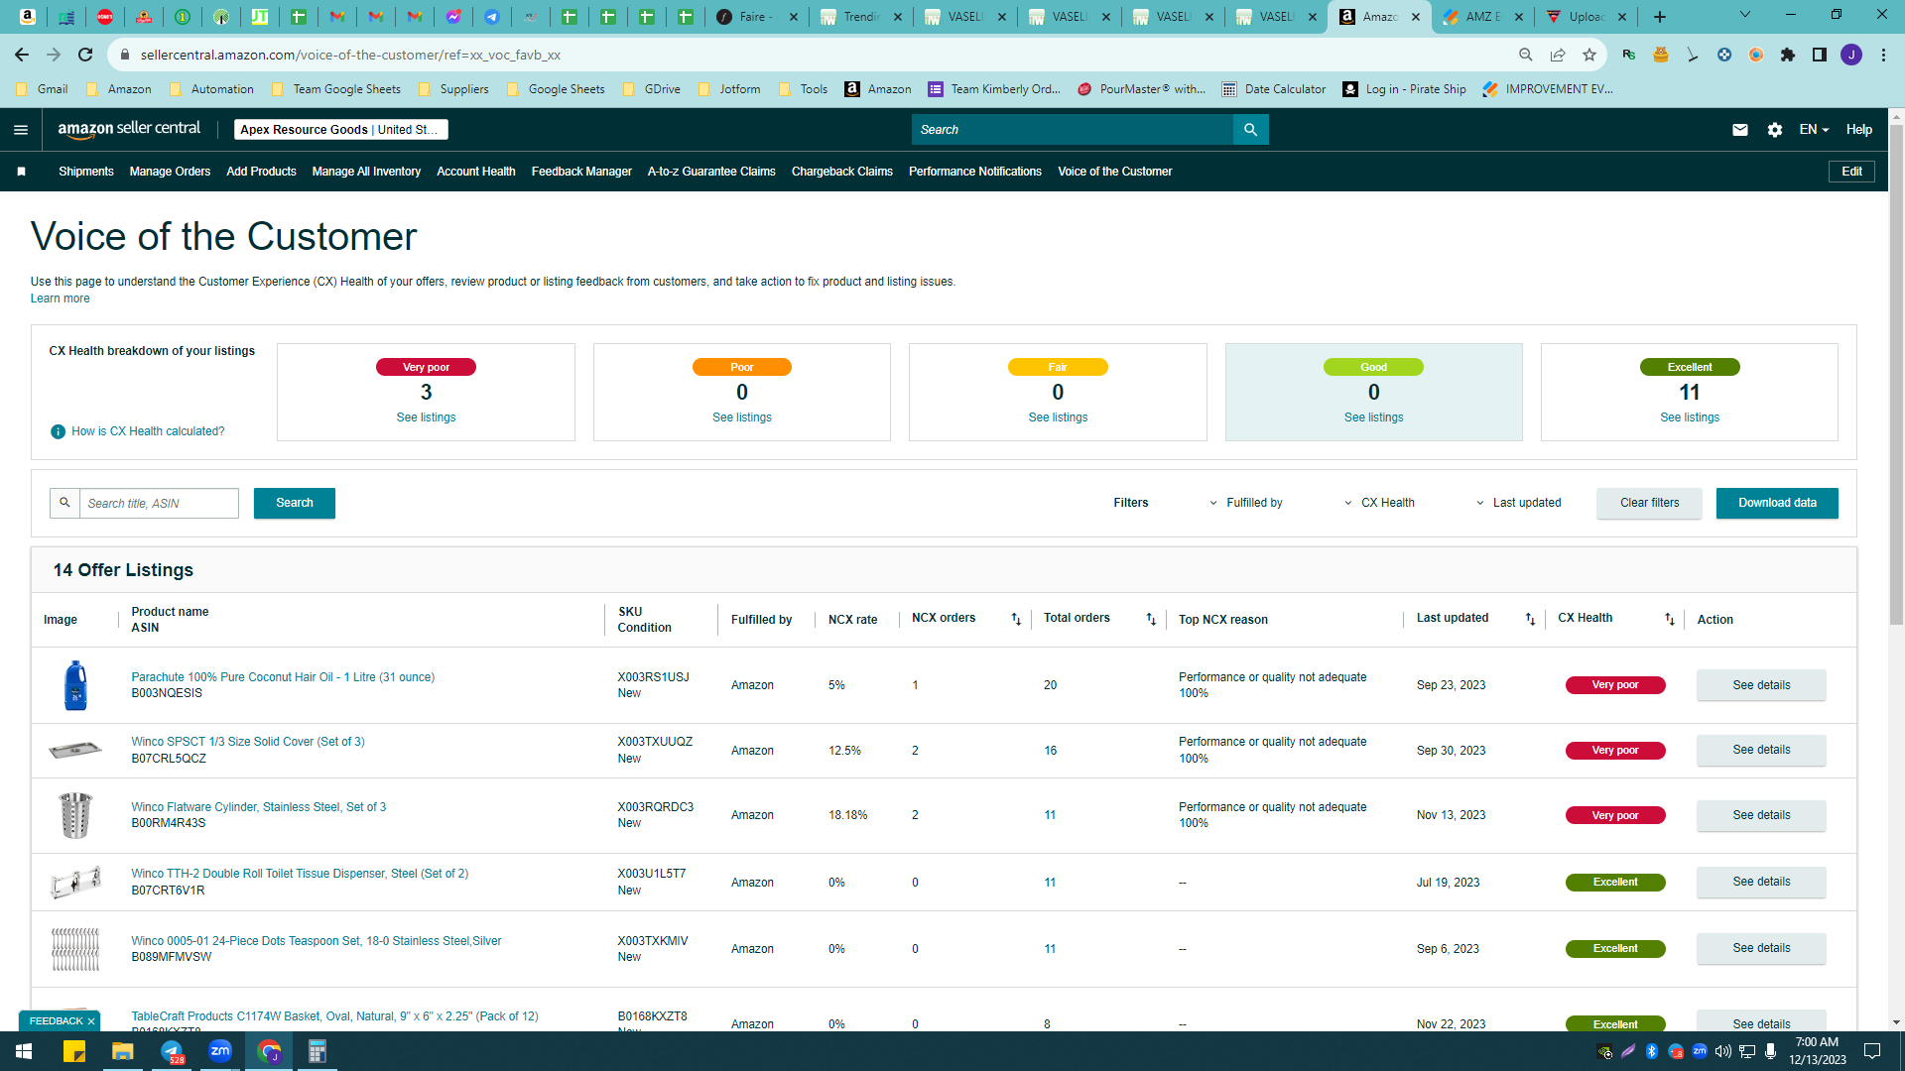
Task: Click the bookmark flag icon in nav bar
Action: pos(21,172)
